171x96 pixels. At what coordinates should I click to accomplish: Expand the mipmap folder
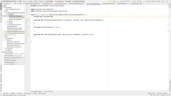tap(4, 49)
